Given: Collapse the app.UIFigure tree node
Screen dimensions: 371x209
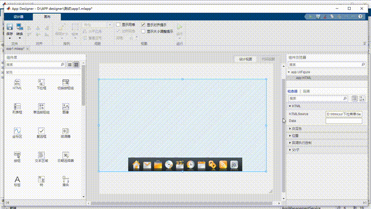Looking at the screenshot, I should point(289,72).
